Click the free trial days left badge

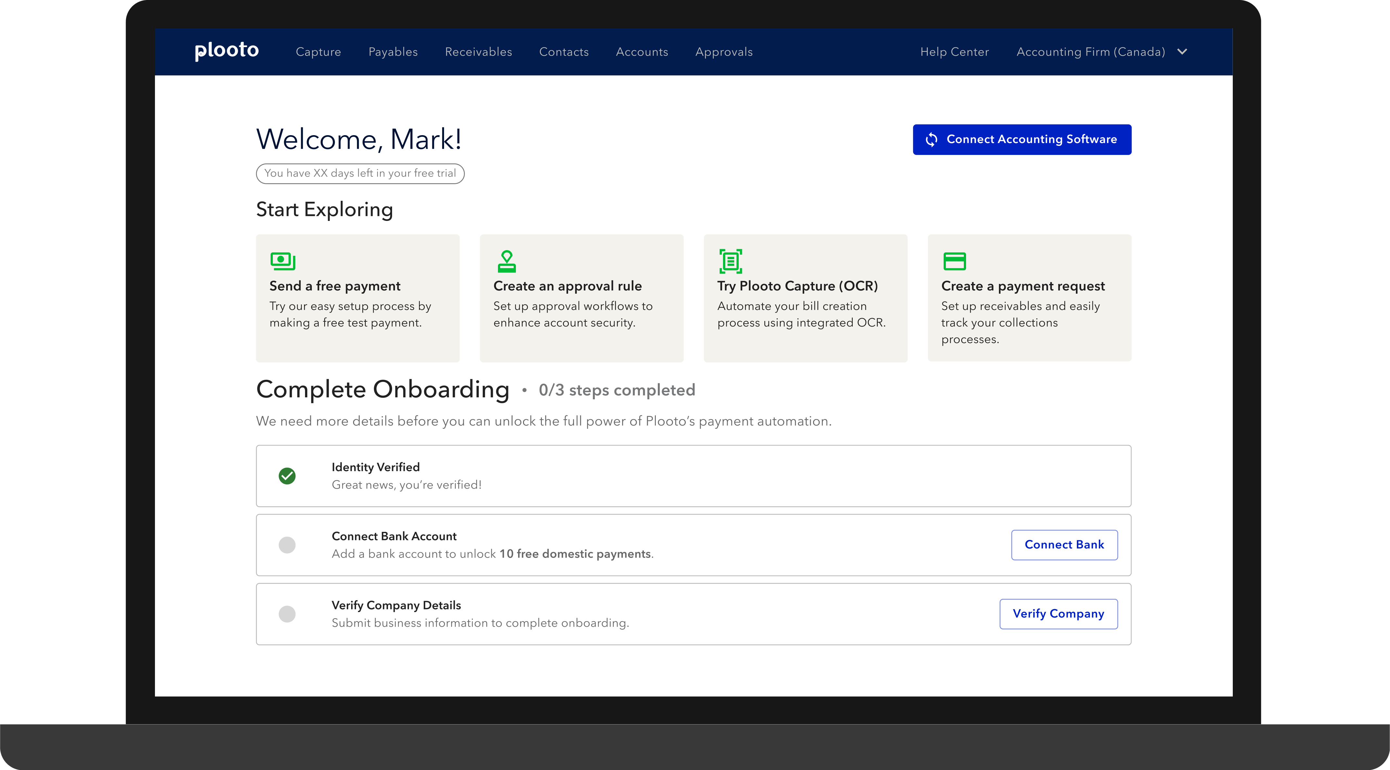click(x=360, y=174)
